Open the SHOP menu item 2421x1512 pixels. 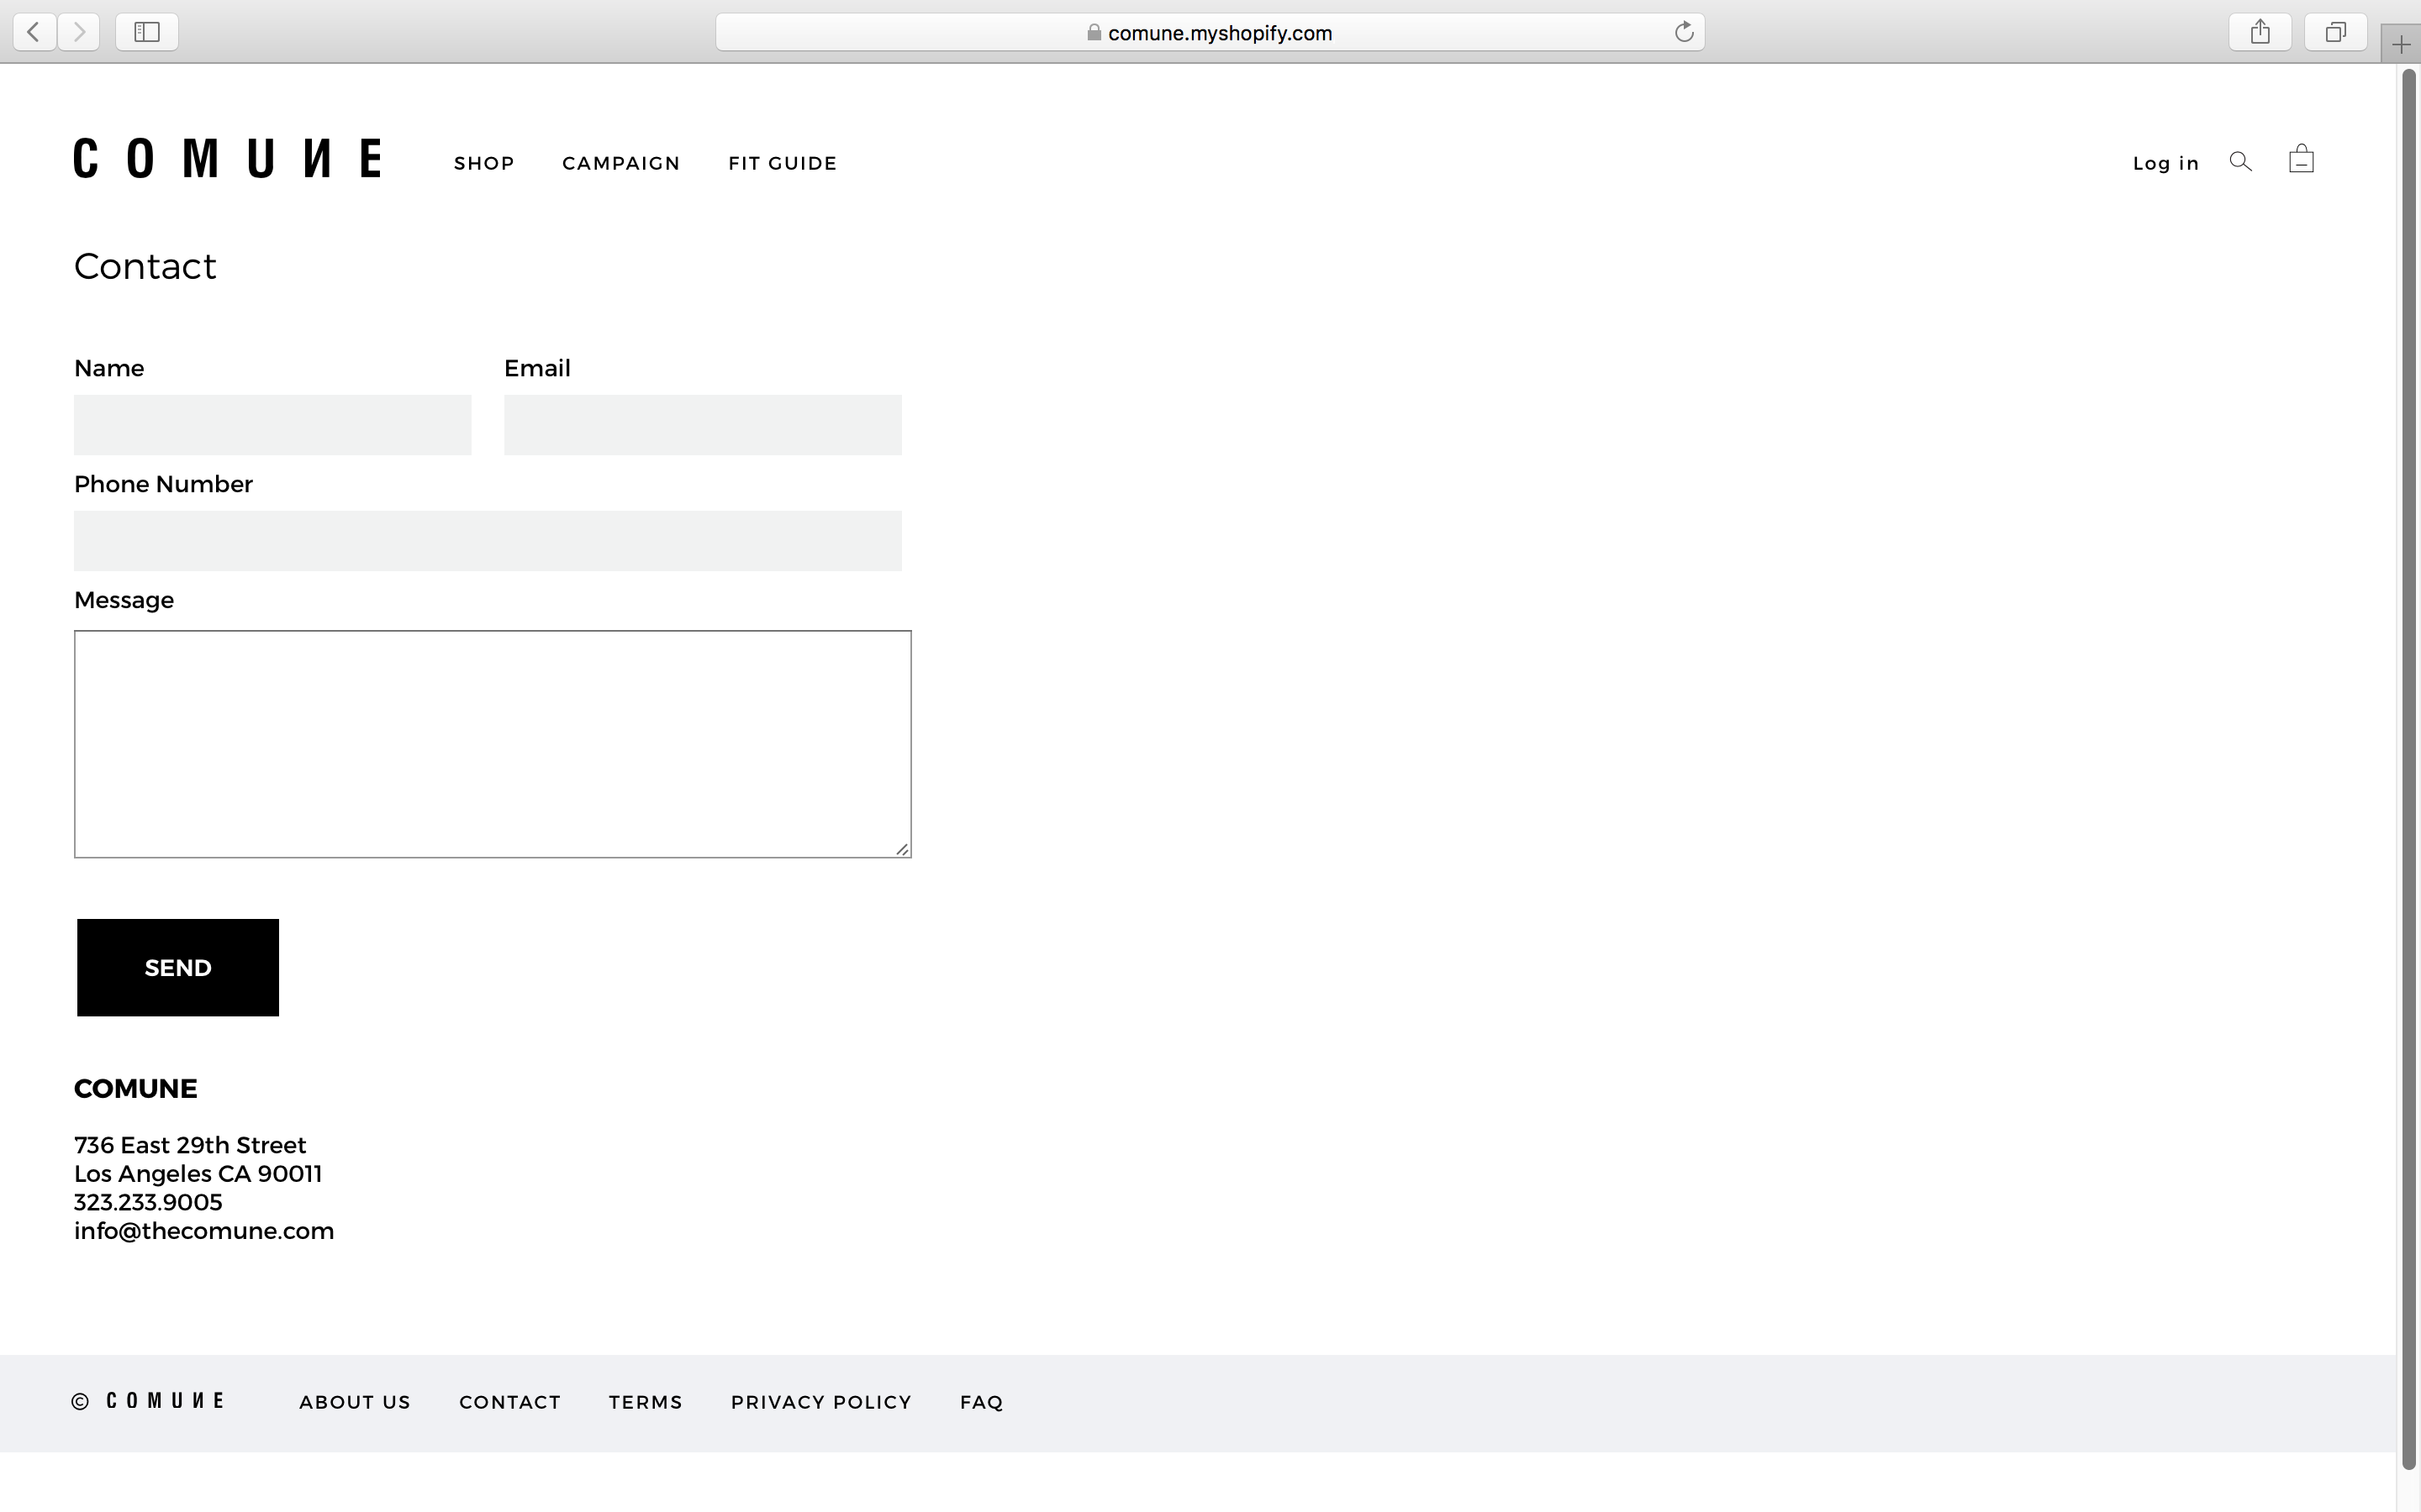(x=484, y=163)
